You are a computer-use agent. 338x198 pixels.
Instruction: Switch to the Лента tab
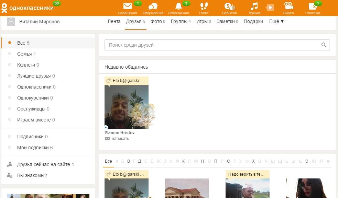coord(114,21)
